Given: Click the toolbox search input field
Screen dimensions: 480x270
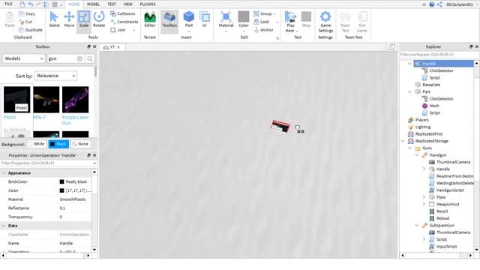Looking at the screenshot, I should [x=62, y=58].
